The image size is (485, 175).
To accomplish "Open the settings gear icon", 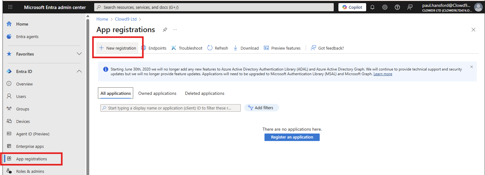I will pyautogui.click(x=385, y=7).
